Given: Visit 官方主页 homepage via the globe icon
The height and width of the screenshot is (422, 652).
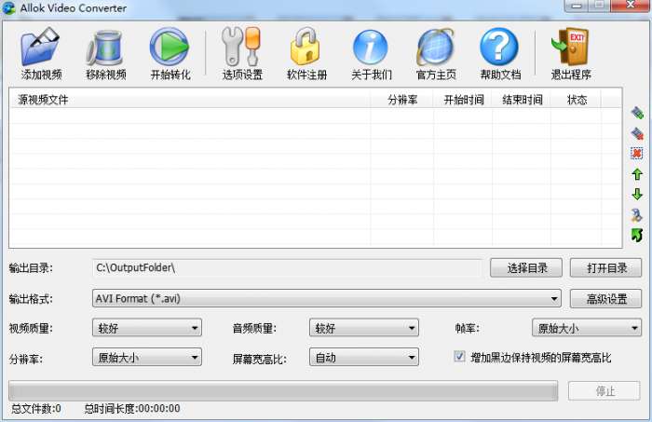Looking at the screenshot, I should (x=435, y=47).
